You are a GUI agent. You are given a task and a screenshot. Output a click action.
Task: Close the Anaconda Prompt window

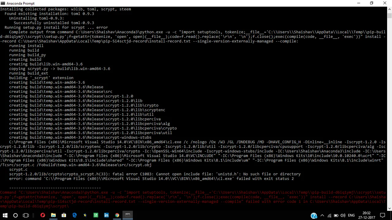coord(385,3)
